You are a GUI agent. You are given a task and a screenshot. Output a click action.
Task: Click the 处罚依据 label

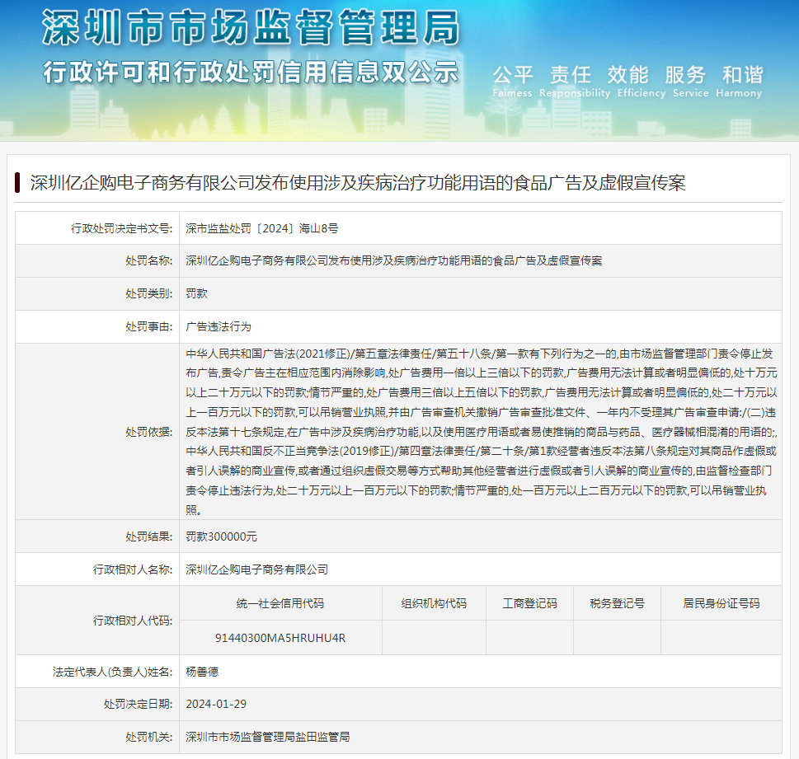(148, 432)
